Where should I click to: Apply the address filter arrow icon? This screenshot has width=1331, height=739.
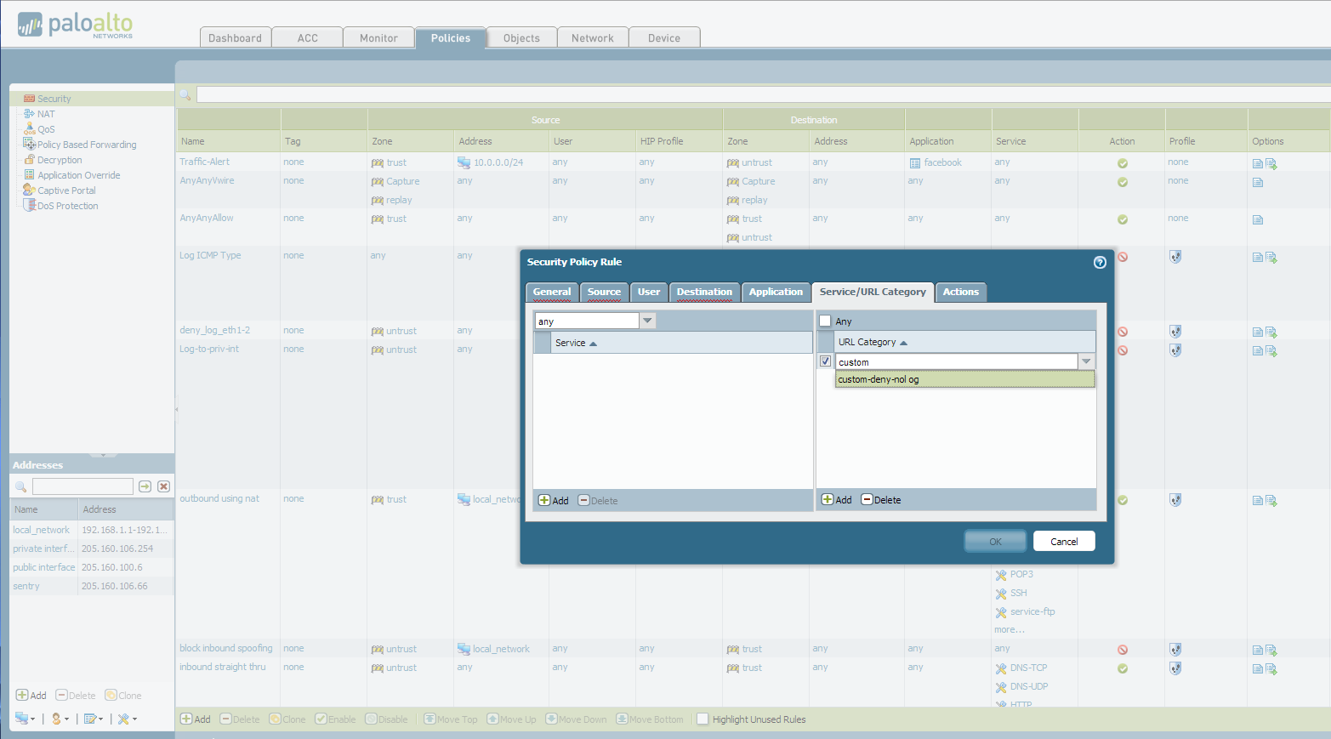coord(145,486)
